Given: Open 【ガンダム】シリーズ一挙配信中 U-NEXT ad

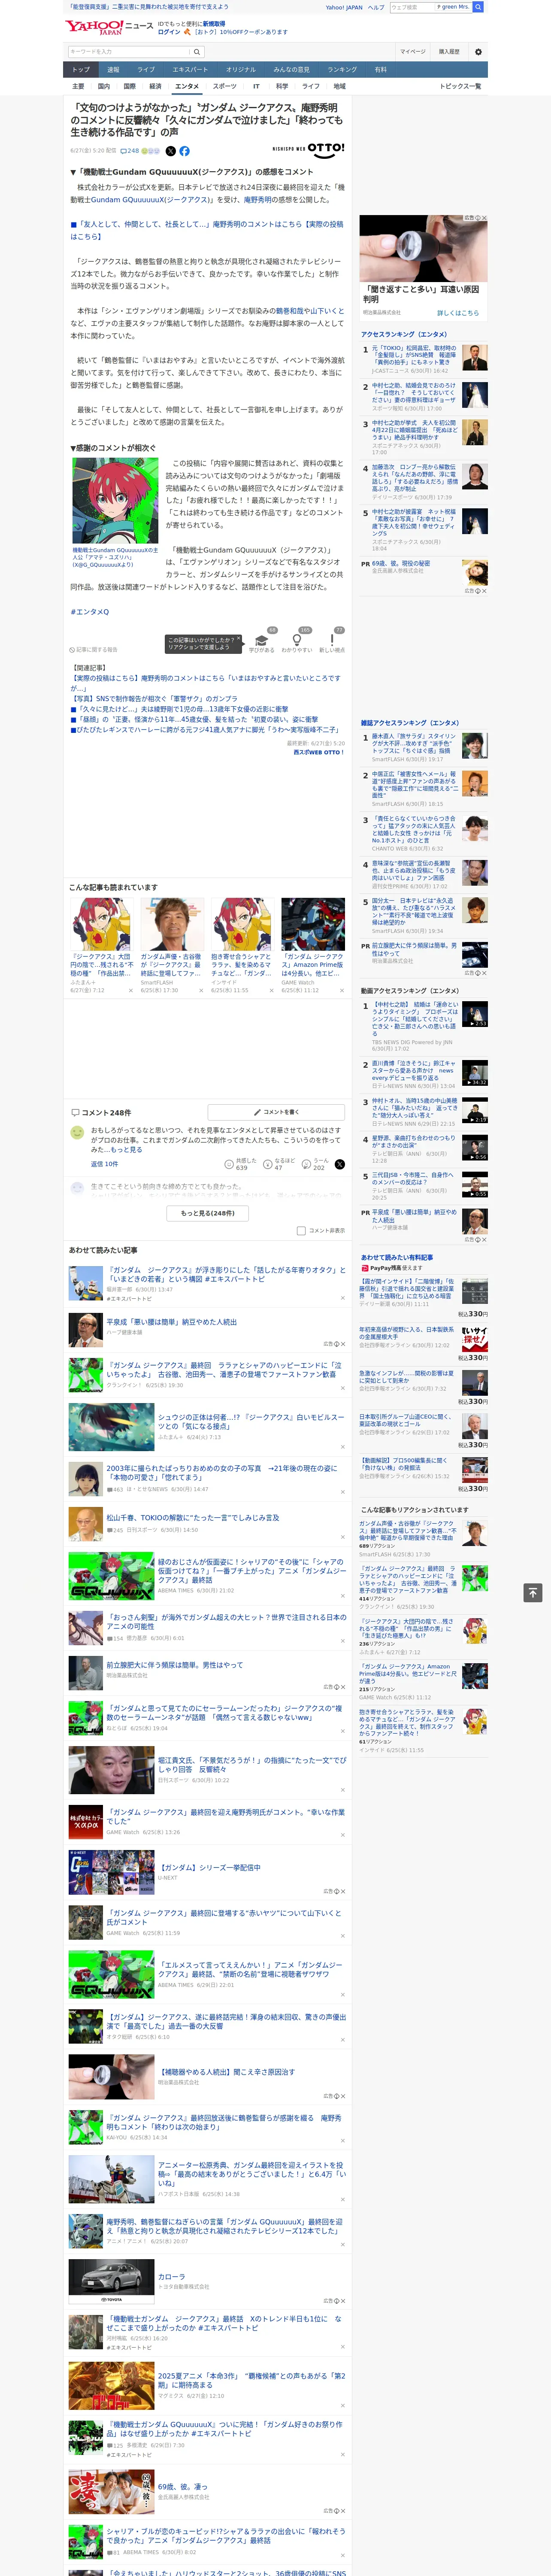Looking at the screenshot, I should tap(209, 1867).
